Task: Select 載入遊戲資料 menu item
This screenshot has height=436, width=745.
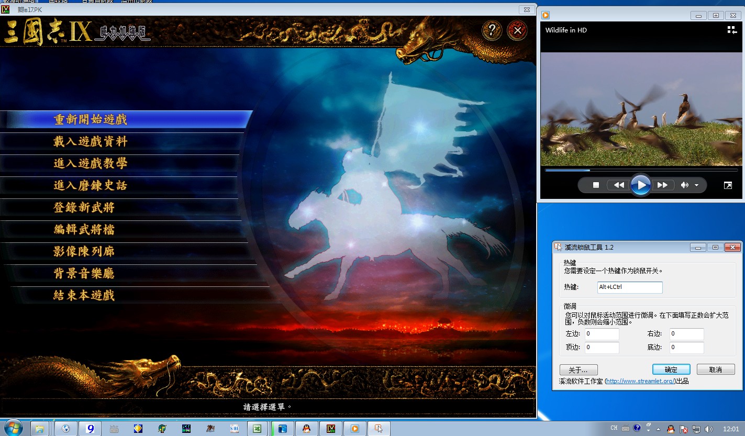Action: [90, 141]
